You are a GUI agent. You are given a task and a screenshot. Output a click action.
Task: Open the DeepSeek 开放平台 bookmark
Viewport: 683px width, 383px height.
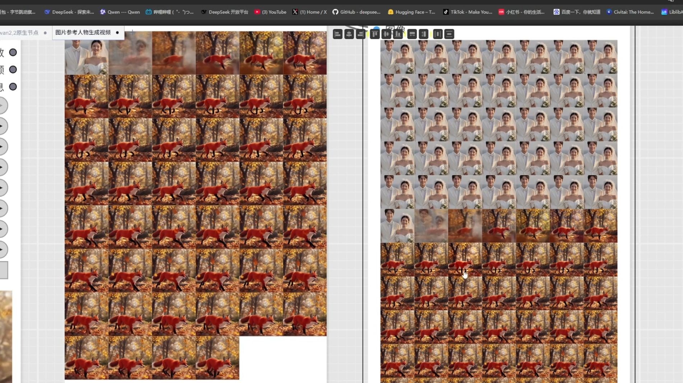click(224, 12)
